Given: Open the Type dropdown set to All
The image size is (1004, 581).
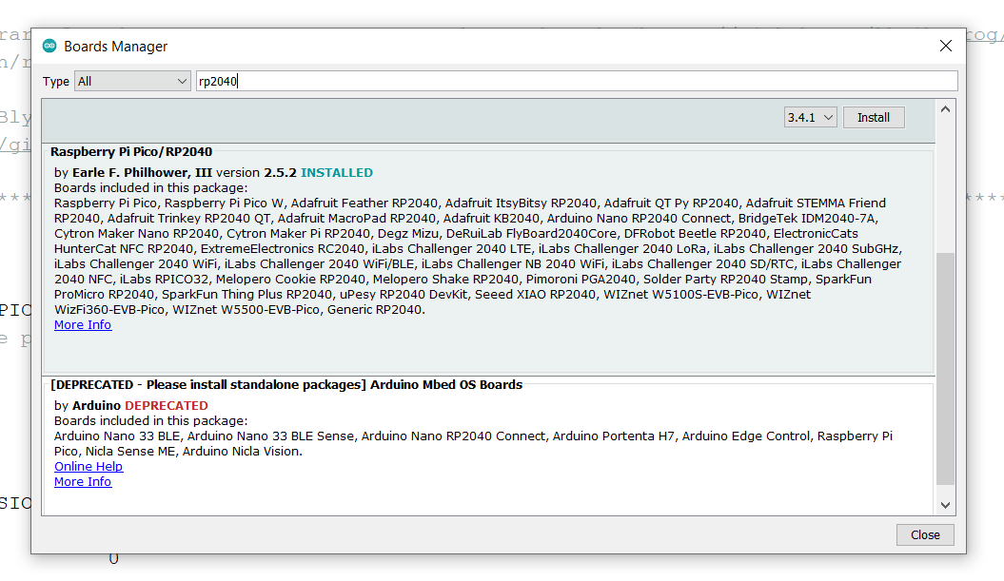Looking at the screenshot, I should 132,81.
